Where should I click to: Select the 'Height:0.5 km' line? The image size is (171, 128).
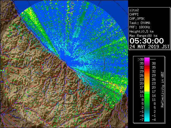click(x=141, y=31)
